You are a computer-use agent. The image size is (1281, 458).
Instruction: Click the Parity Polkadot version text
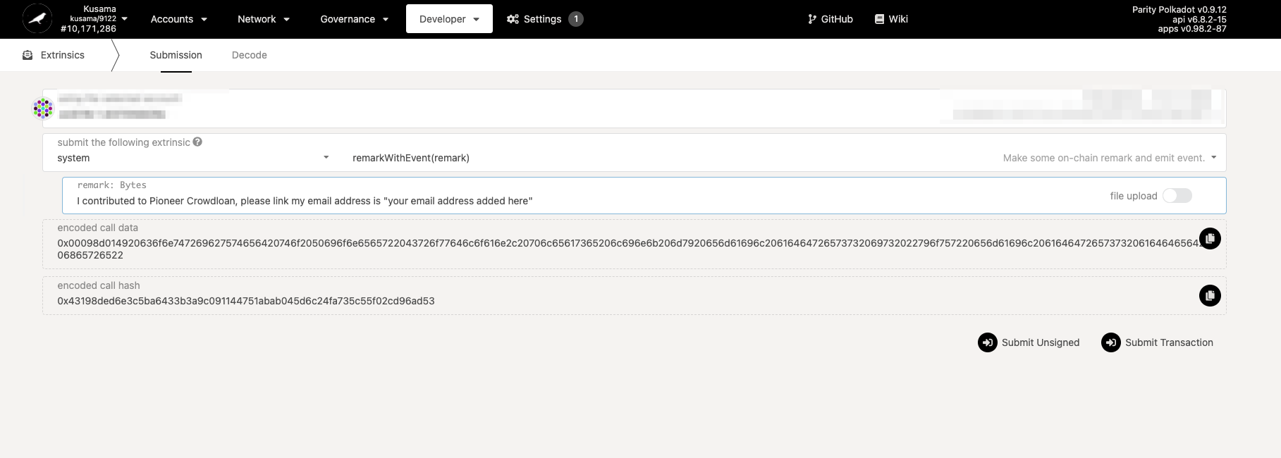tap(1179, 10)
